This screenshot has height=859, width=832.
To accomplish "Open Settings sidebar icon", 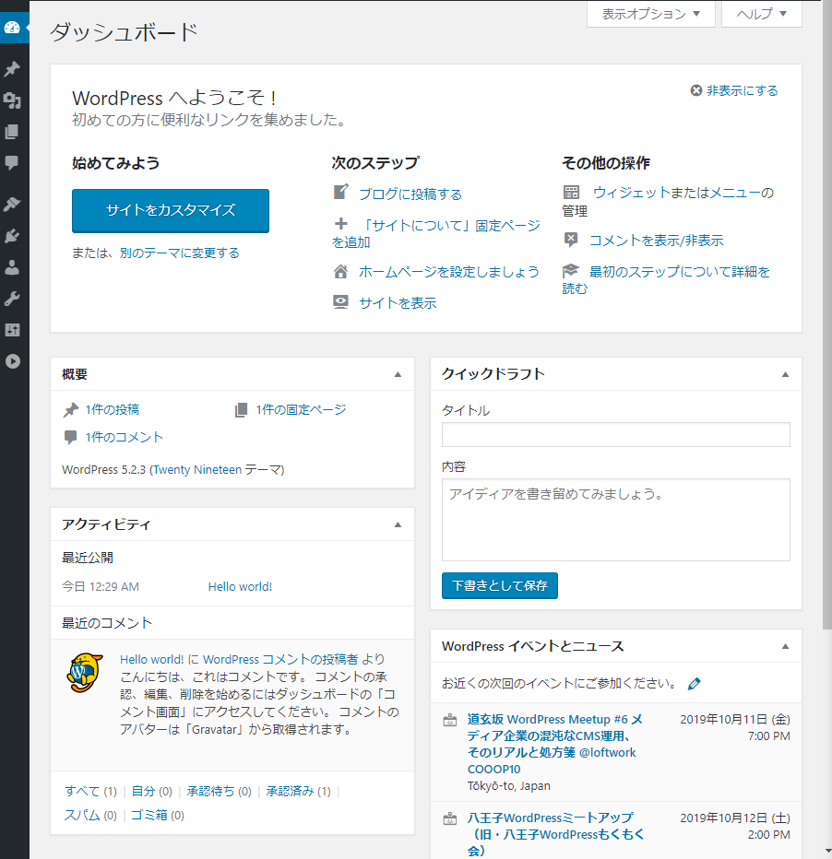I will 12,330.
